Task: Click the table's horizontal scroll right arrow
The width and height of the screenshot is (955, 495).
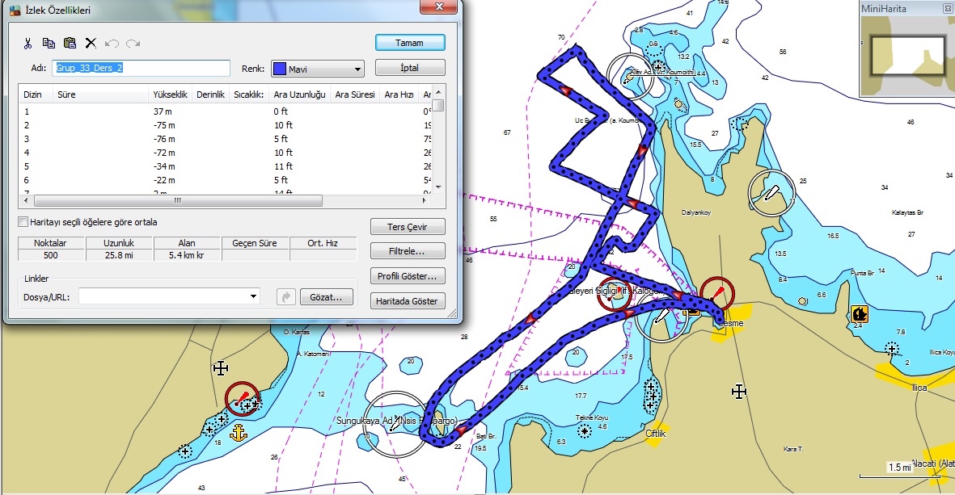Action: [425, 200]
